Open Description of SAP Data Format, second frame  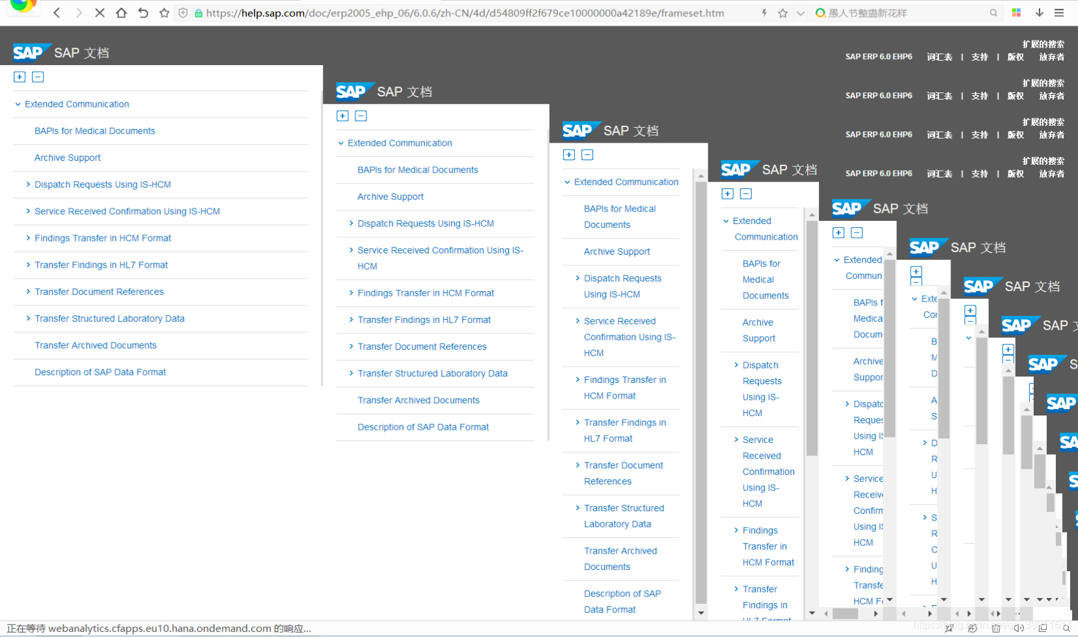point(423,427)
